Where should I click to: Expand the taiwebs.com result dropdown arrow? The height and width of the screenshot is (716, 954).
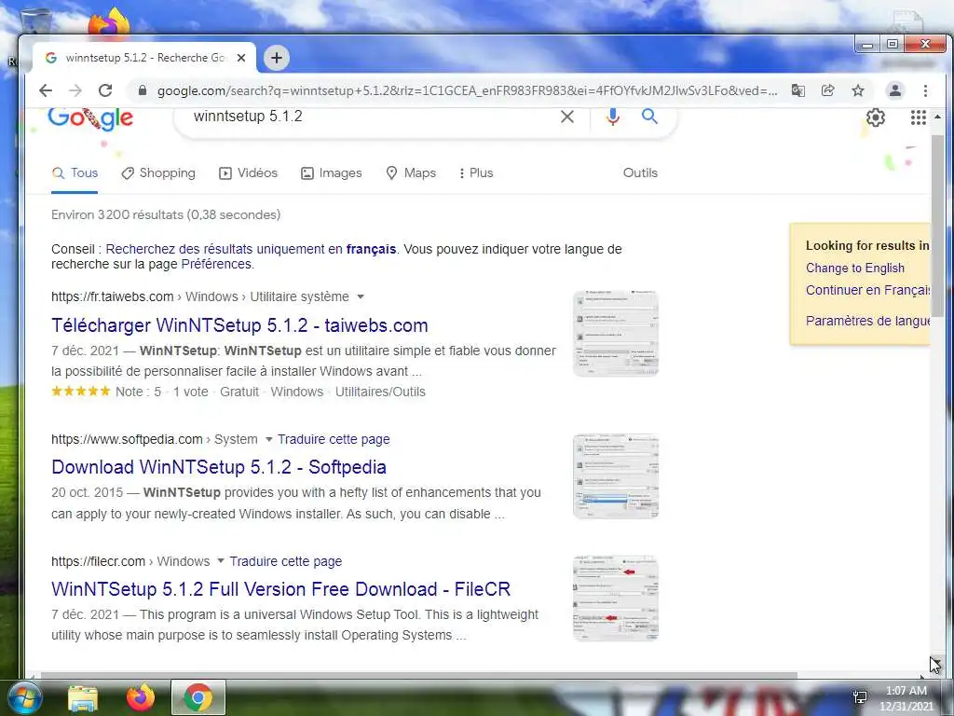(x=361, y=296)
